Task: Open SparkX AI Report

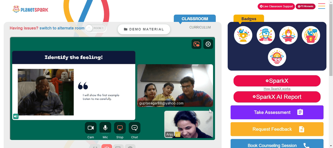Action: coord(277,97)
